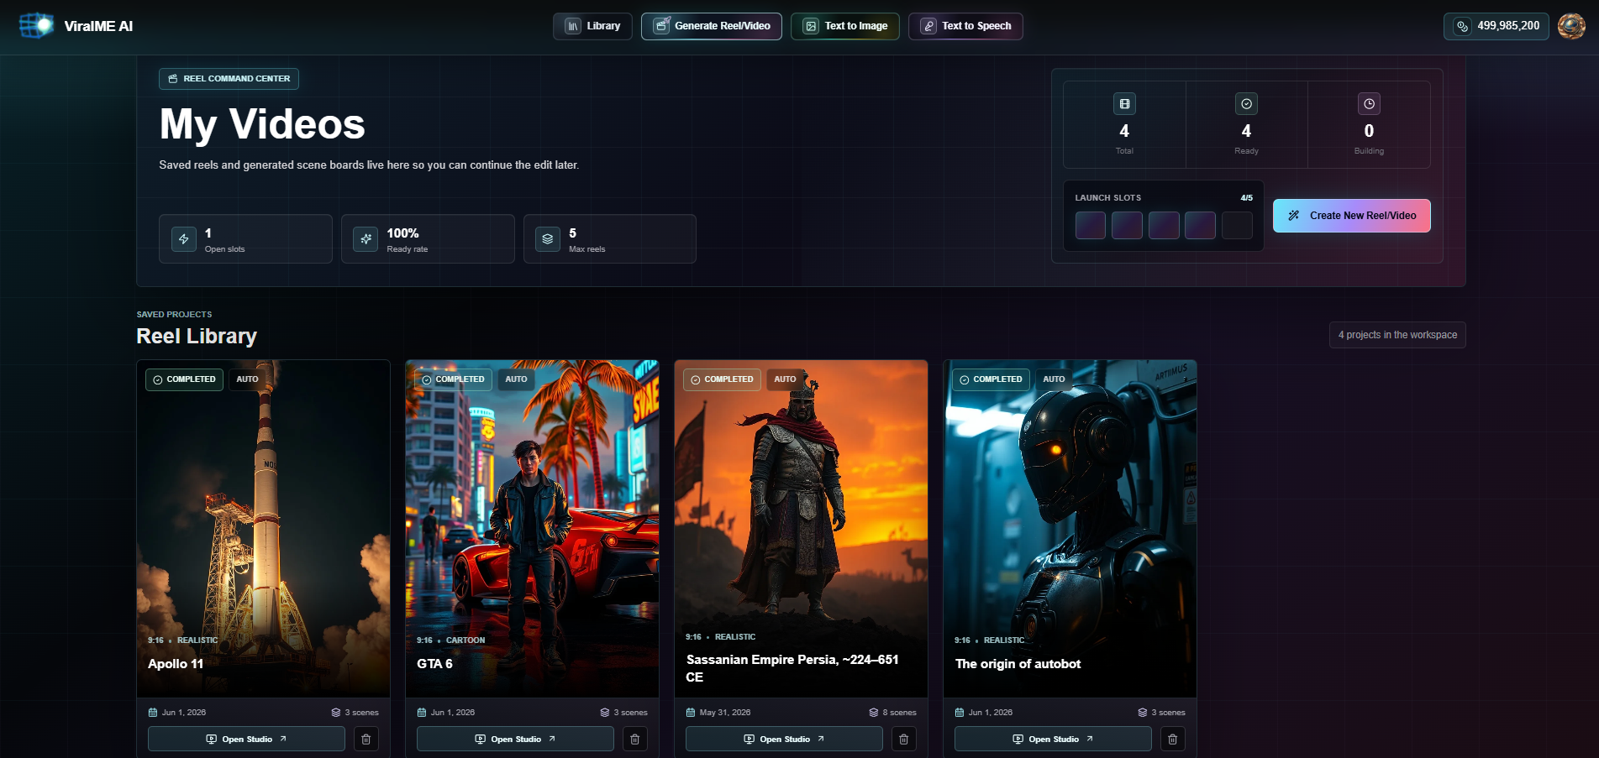The height and width of the screenshot is (758, 1599).
Task: Click the Max reels layers icon
Action: pyautogui.click(x=548, y=239)
